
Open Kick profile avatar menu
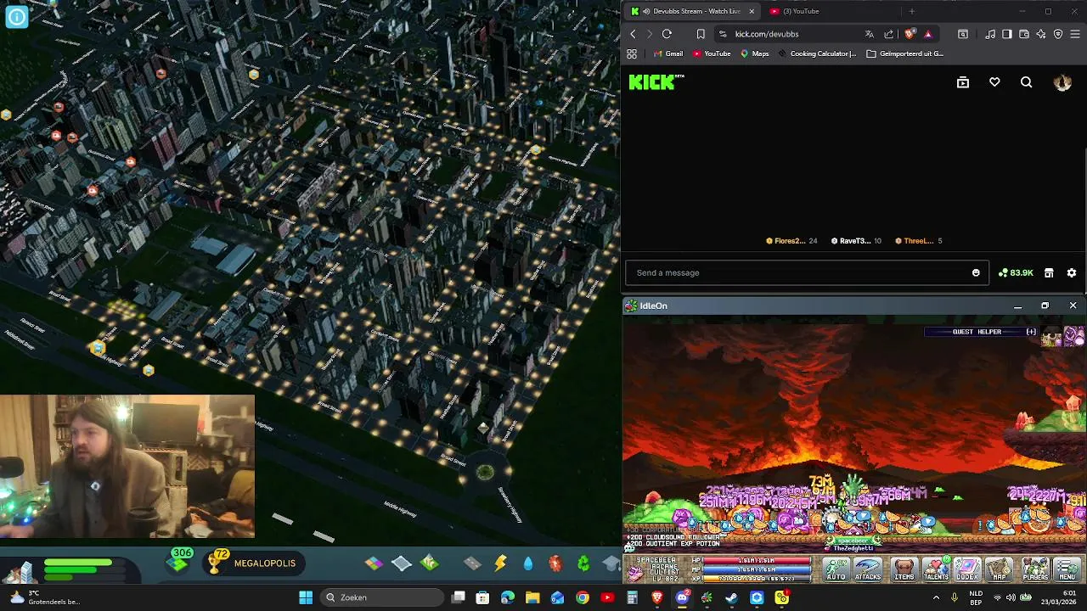coord(1062,82)
